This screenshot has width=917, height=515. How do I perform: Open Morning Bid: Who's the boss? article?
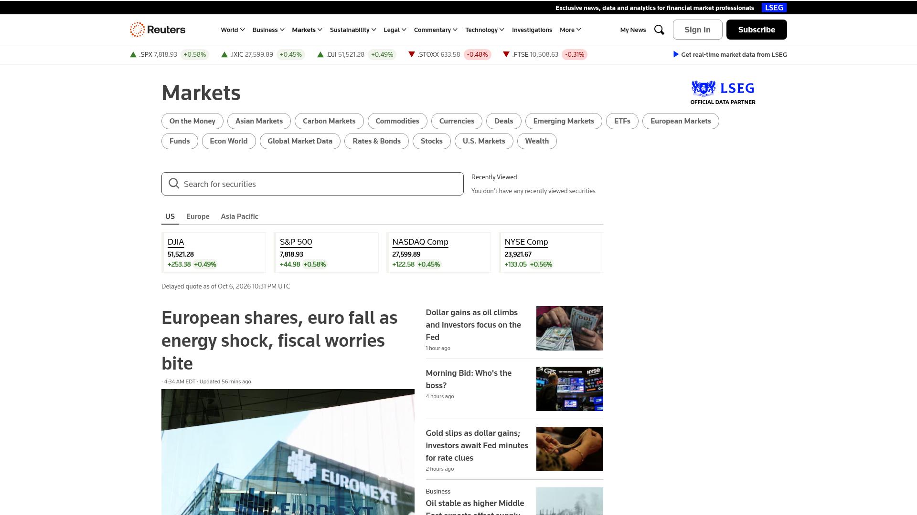pyautogui.click(x=469, y=379)
